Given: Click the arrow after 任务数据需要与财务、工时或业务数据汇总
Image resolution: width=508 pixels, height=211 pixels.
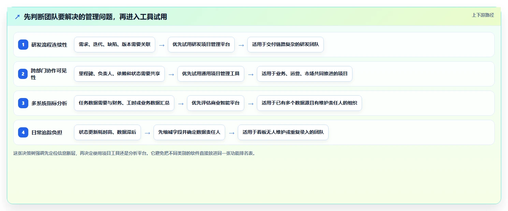Looking at the screenshot, I should (181, 103).
